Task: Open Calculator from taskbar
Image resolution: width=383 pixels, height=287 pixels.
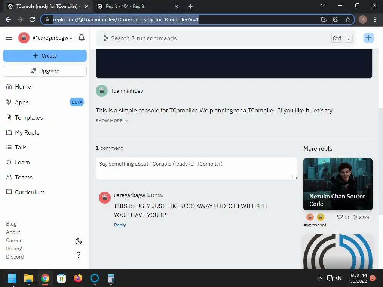Action: (x=111, y=278)
